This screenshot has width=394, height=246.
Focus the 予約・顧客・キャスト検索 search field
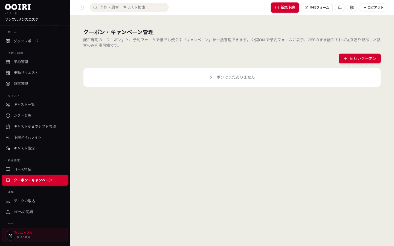129,8
